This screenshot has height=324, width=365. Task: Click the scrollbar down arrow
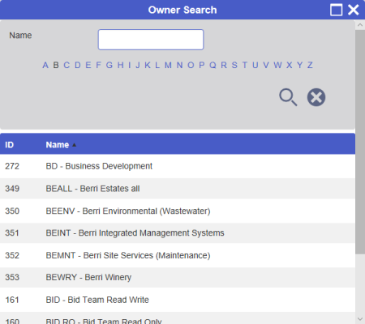(x=360, y=319)
